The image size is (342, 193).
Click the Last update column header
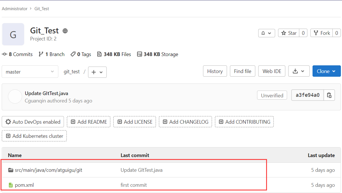tap(321, 155)
